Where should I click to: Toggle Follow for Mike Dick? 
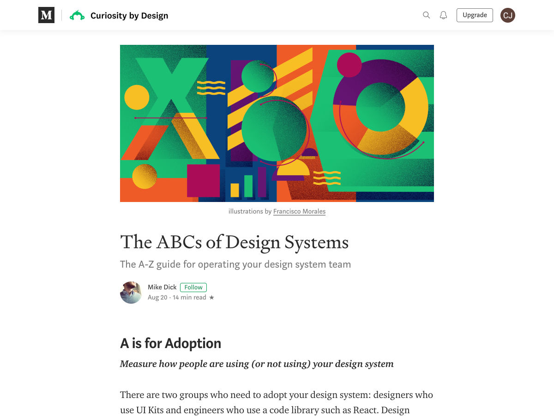pyautogui.click(x=193, y=287)
